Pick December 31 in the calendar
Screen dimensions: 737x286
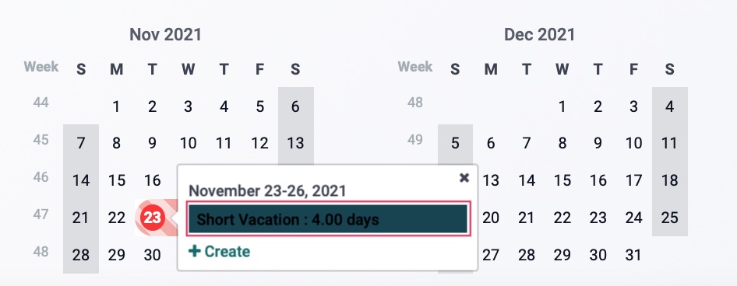point(633,255)
